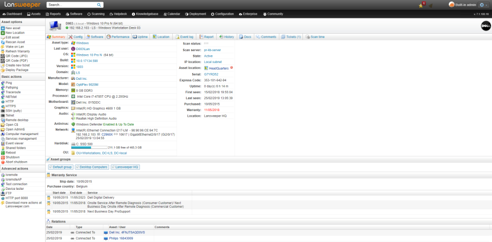Click the C2960X switch link
Image resolution: width=492 pixels, height=242 pixels.
(107, 135)
